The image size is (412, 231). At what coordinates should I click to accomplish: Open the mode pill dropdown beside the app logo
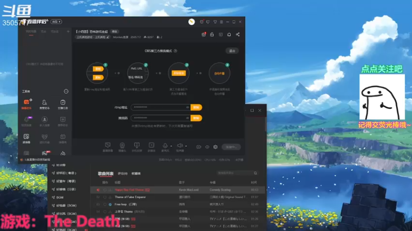click(56, 22)
